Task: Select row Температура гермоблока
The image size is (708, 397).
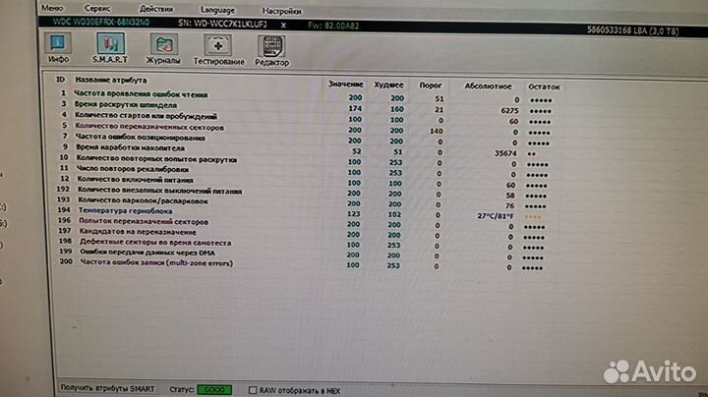Action: tap(306, 212)
